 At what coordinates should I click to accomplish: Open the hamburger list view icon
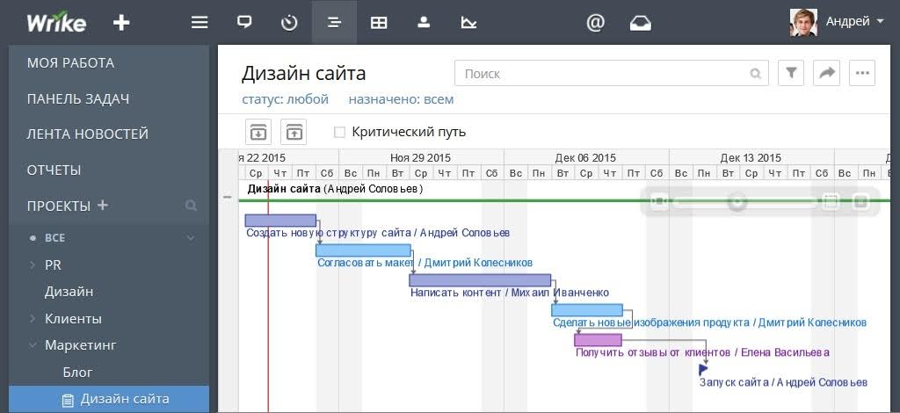pyautogui.click(x=200, y=22)
